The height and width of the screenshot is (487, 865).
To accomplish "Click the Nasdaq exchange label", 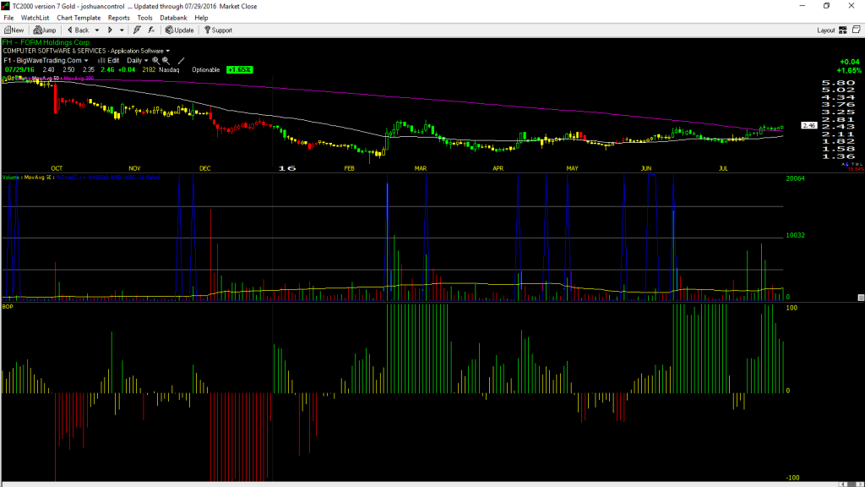I will pyautogui.click(x=169, y=70).
